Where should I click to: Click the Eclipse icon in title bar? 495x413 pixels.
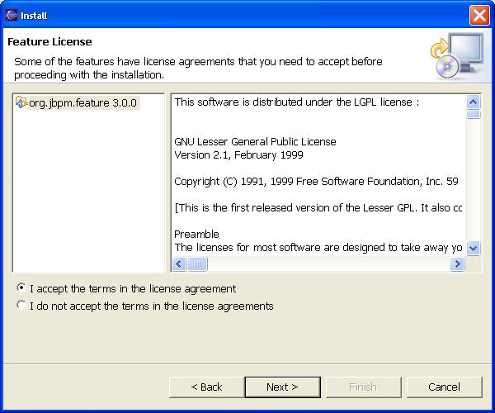tap(12, 15)
